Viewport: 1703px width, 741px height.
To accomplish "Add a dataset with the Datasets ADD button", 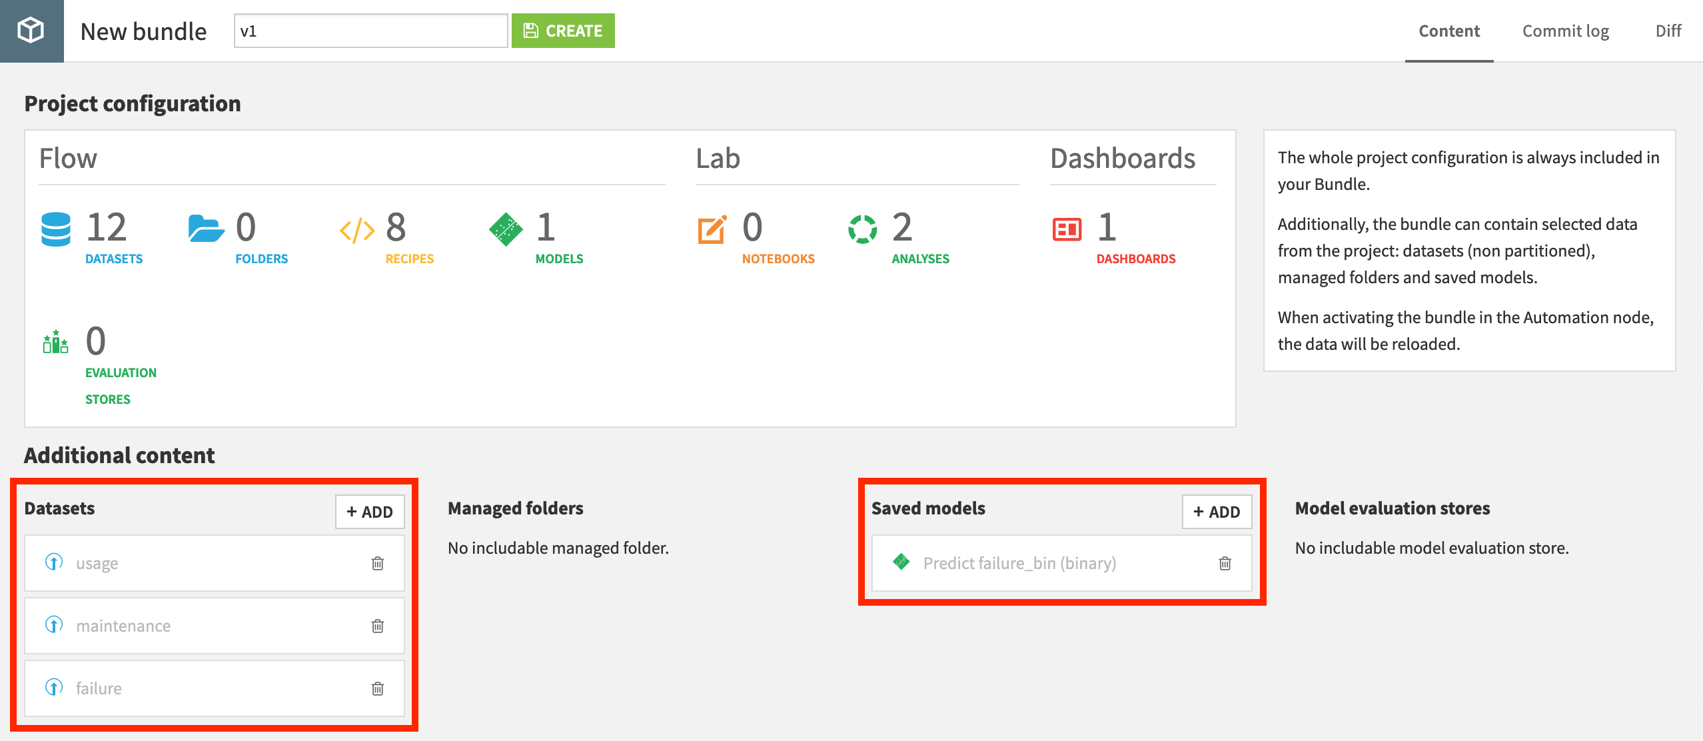I will 370,512.
